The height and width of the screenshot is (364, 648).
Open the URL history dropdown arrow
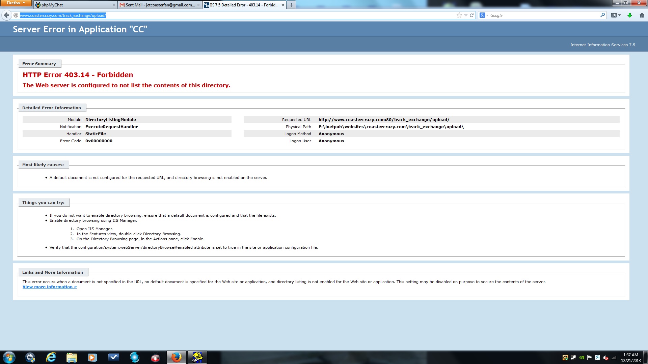[x=466, y=15]
